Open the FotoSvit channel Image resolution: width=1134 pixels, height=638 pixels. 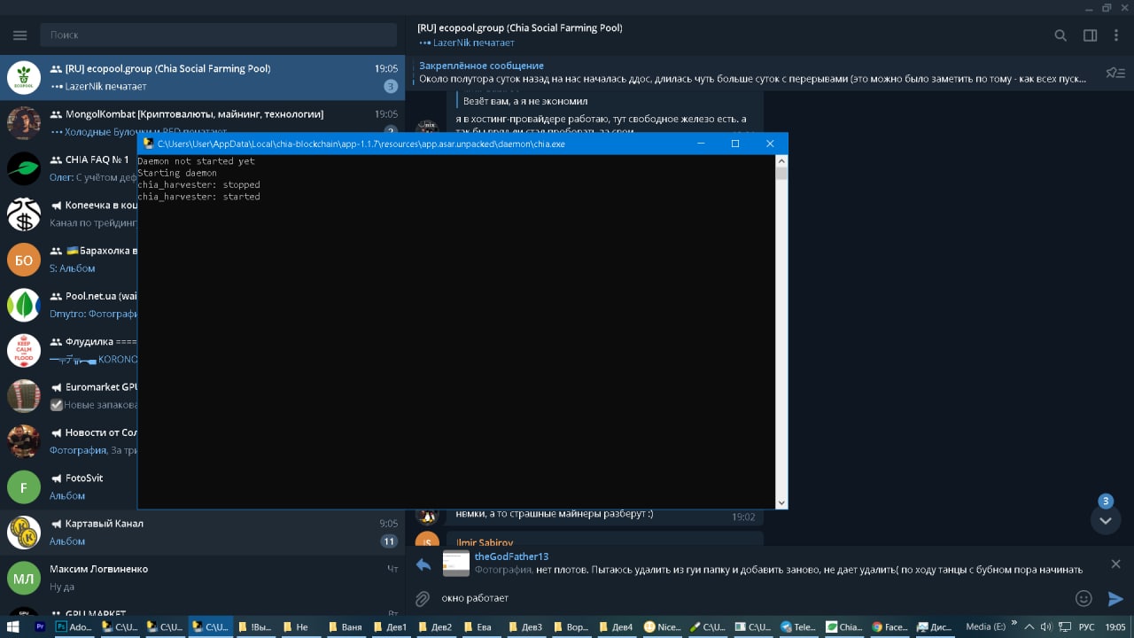click(69, 486)
